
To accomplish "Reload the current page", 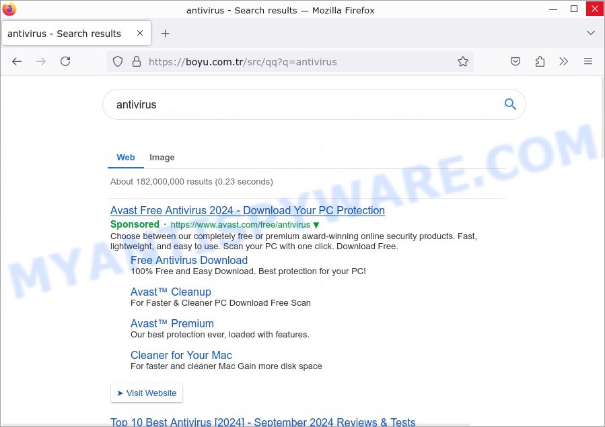I will [65, 61].
